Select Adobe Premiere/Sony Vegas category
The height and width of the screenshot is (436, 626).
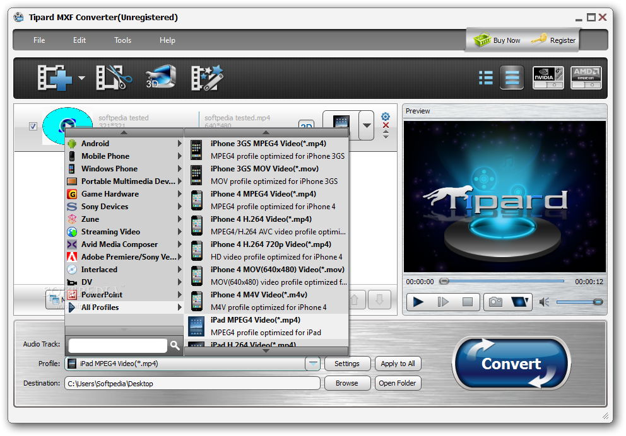[124, 257]
